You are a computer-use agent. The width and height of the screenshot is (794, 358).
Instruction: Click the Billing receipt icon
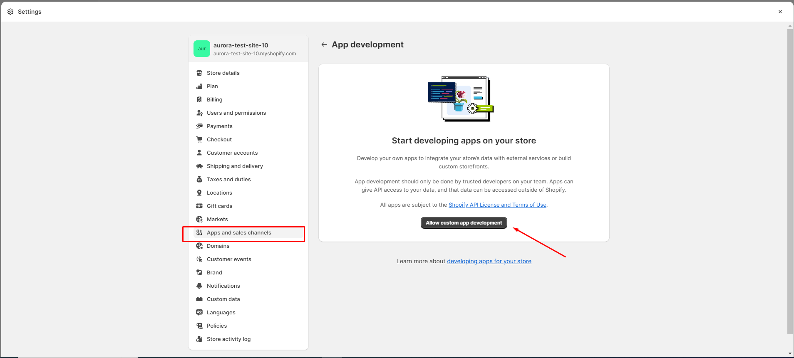point(199,99)
